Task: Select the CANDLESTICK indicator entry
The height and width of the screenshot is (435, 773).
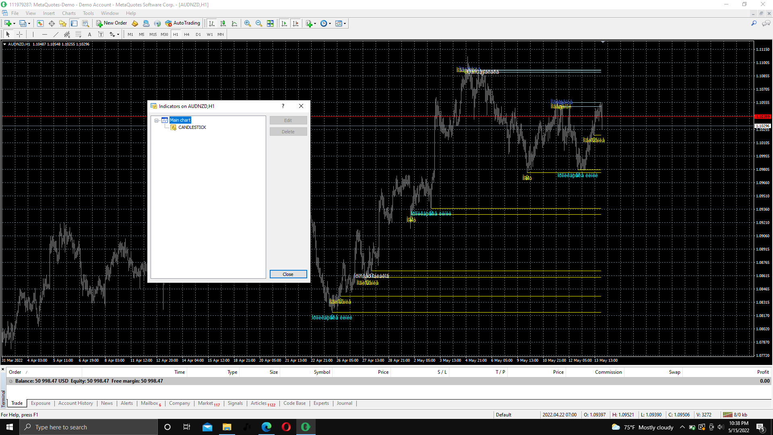Action: [192, 127]
